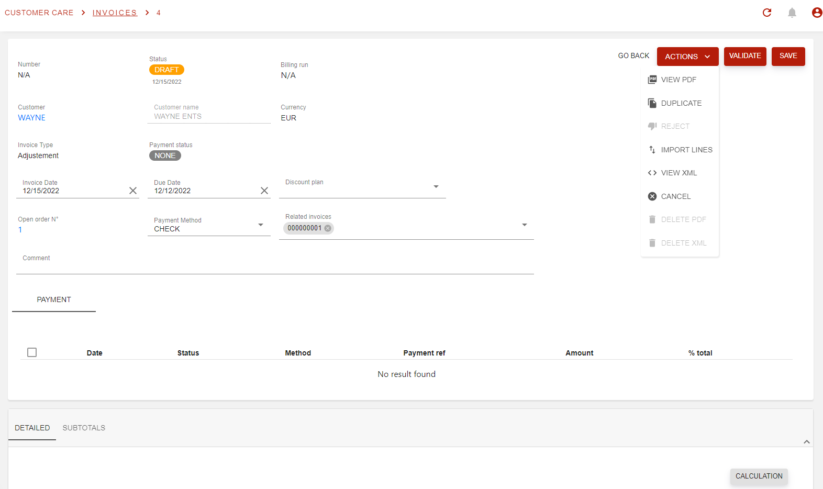This screenshot has width=823, height=489.
Task: Select View PDF from Actions menu
Action: (679, 80)
